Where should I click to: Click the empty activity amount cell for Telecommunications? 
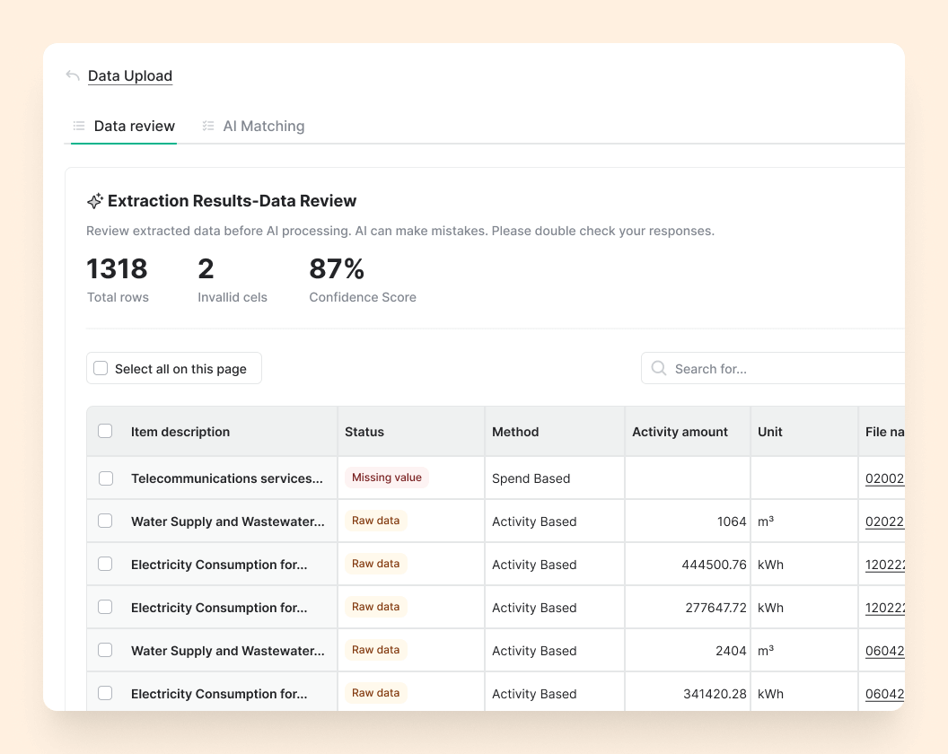(688, 478)
